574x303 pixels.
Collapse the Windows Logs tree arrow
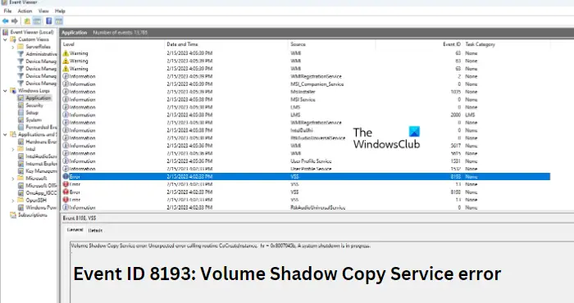pyautogui.click(x=5, y=91)
